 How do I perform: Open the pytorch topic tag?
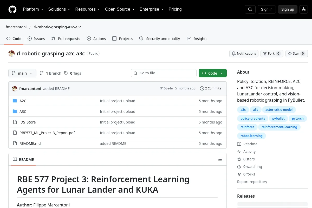point(298,119)
